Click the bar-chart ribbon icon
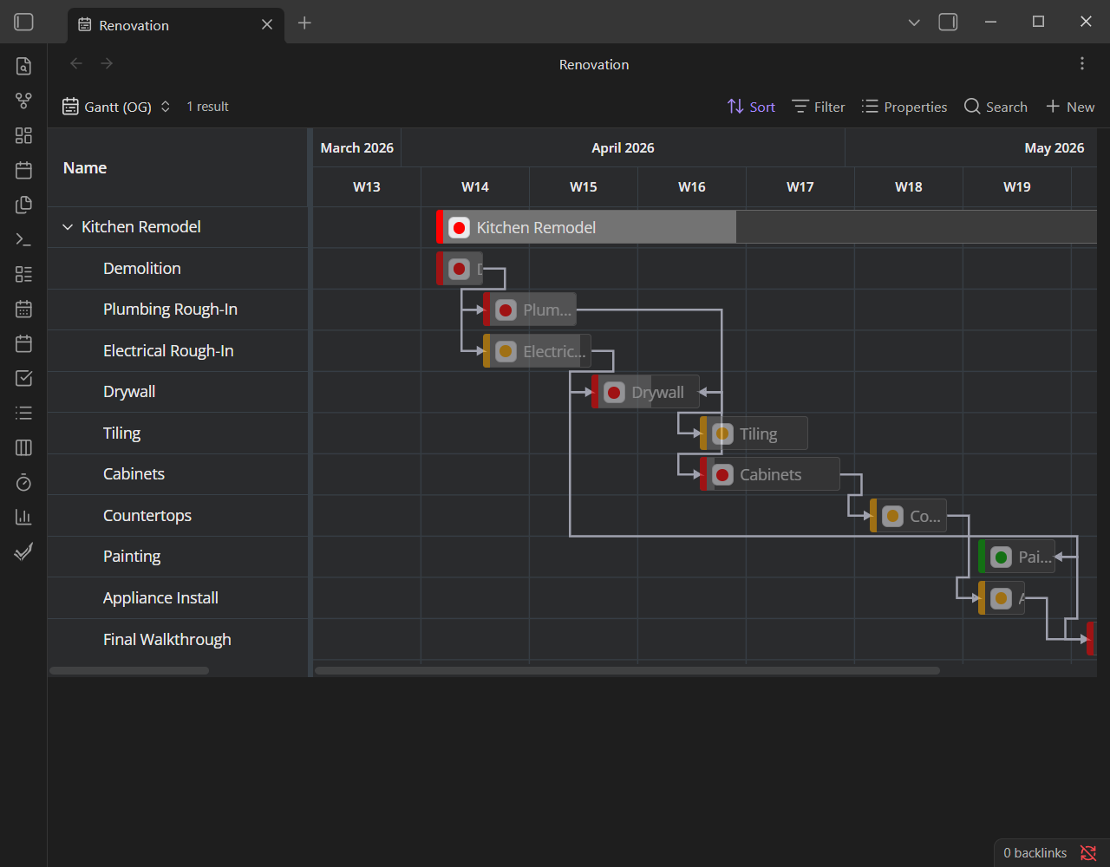1110x867 pixels. point(24,517)
